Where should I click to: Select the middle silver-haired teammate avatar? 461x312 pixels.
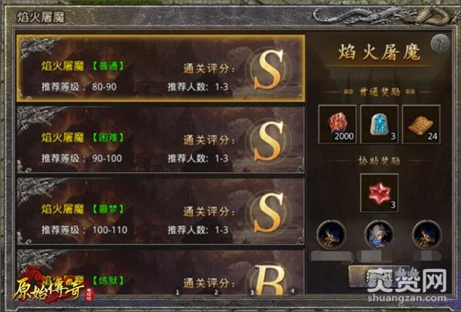(x=379, y=235)
